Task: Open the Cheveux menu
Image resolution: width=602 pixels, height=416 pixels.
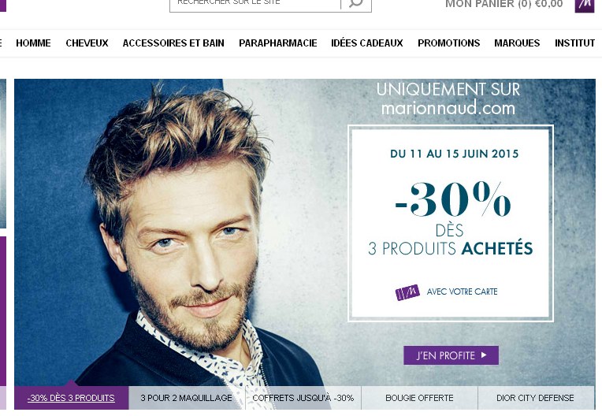Action: (x=87, y=43)
